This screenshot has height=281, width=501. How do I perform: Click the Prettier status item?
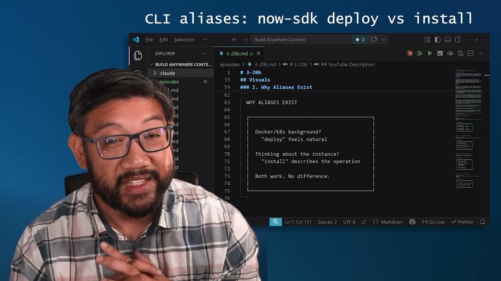pos(462,222)
